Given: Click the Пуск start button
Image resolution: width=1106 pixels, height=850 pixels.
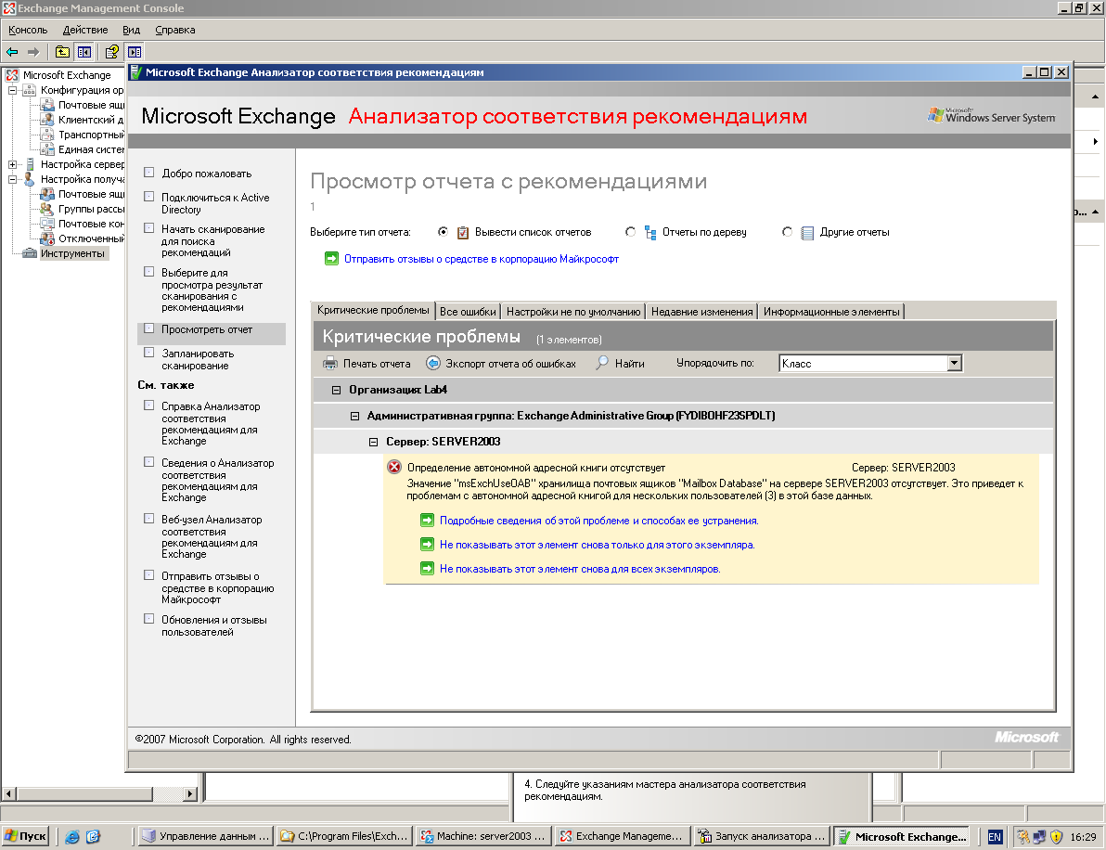Looking at the screenshot, I should [25, 837].
